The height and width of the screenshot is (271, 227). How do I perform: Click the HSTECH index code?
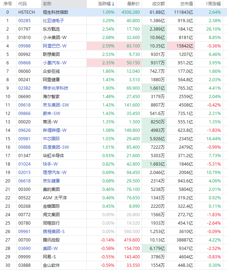(27, 12)
